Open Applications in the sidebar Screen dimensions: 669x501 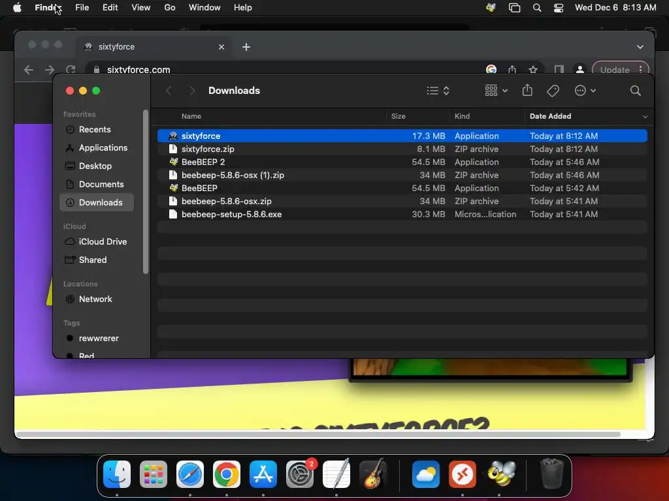coord(97,148)
